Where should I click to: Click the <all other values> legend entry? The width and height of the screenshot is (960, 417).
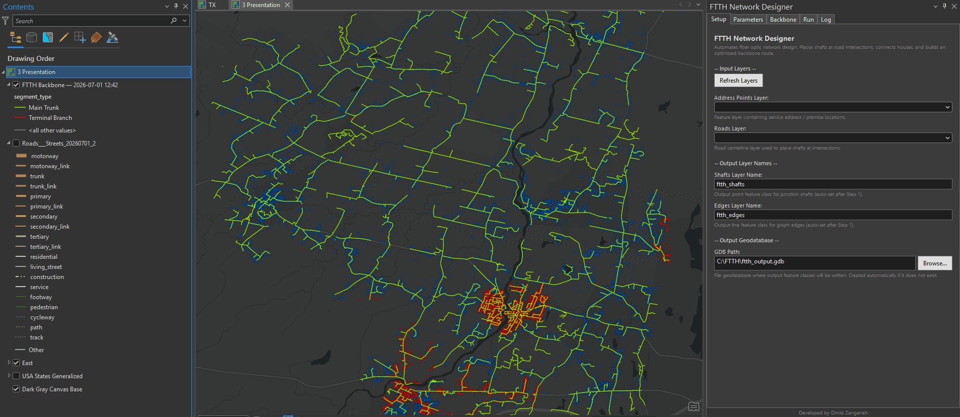click(x=52, y=130)
